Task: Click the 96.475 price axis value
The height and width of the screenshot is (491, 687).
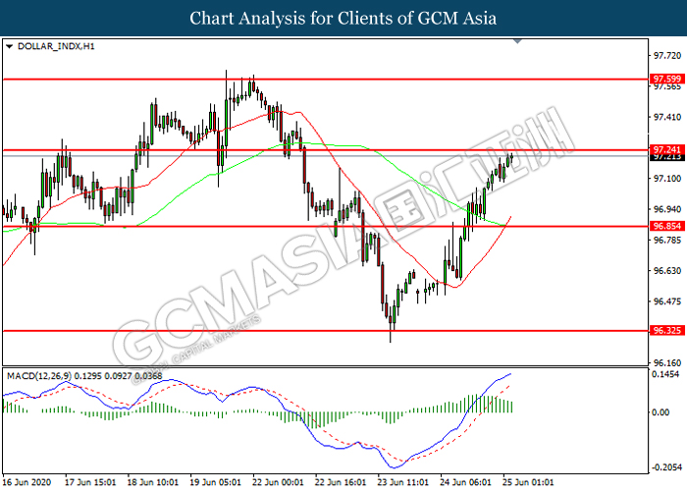Action: tap(667, 301)
